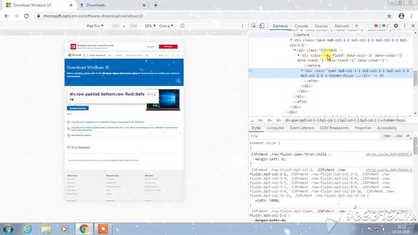Launch Internet Explorer from taskbar
This screenshot has width=418, height=235.
point(27,229)
